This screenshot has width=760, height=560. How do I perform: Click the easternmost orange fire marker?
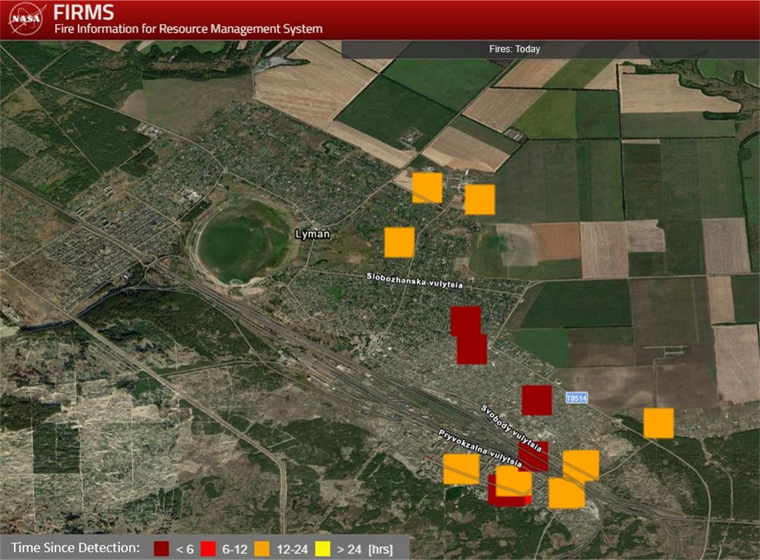coord(658,423)
